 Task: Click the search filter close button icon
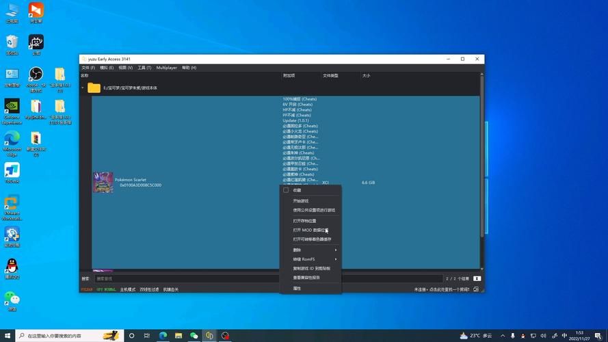(x=477, y=279)
